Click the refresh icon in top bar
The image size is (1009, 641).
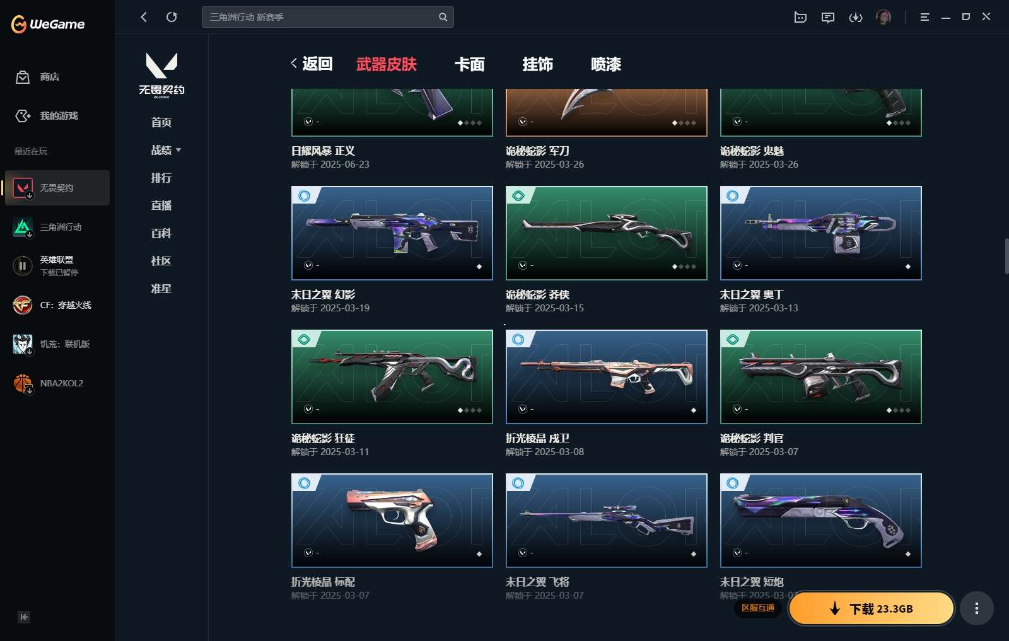(172, 17)
